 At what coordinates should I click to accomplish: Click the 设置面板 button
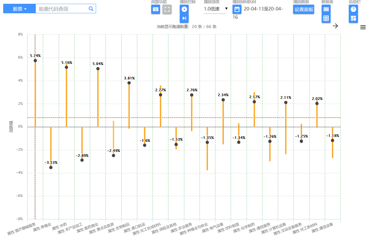[303, 9]
